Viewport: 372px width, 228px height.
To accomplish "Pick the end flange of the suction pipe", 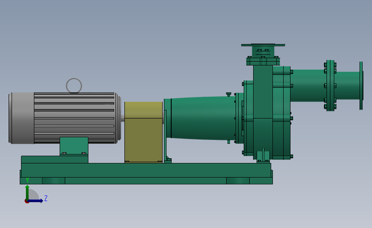I will coord(361,86).
